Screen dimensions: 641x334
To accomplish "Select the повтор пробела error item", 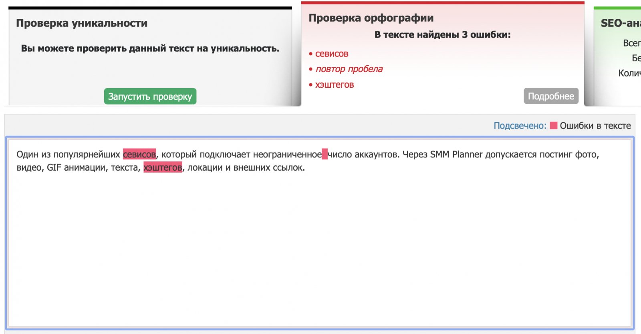I will tap(349, 69).
